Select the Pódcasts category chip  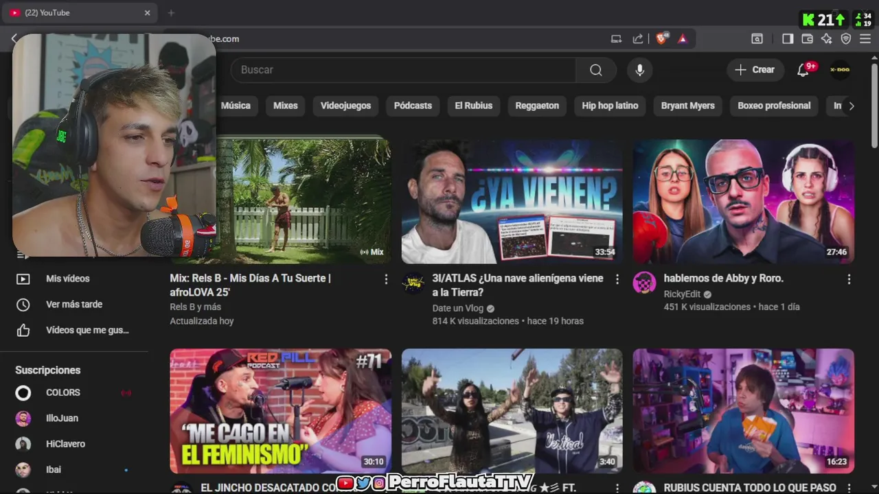pos(413,106)
